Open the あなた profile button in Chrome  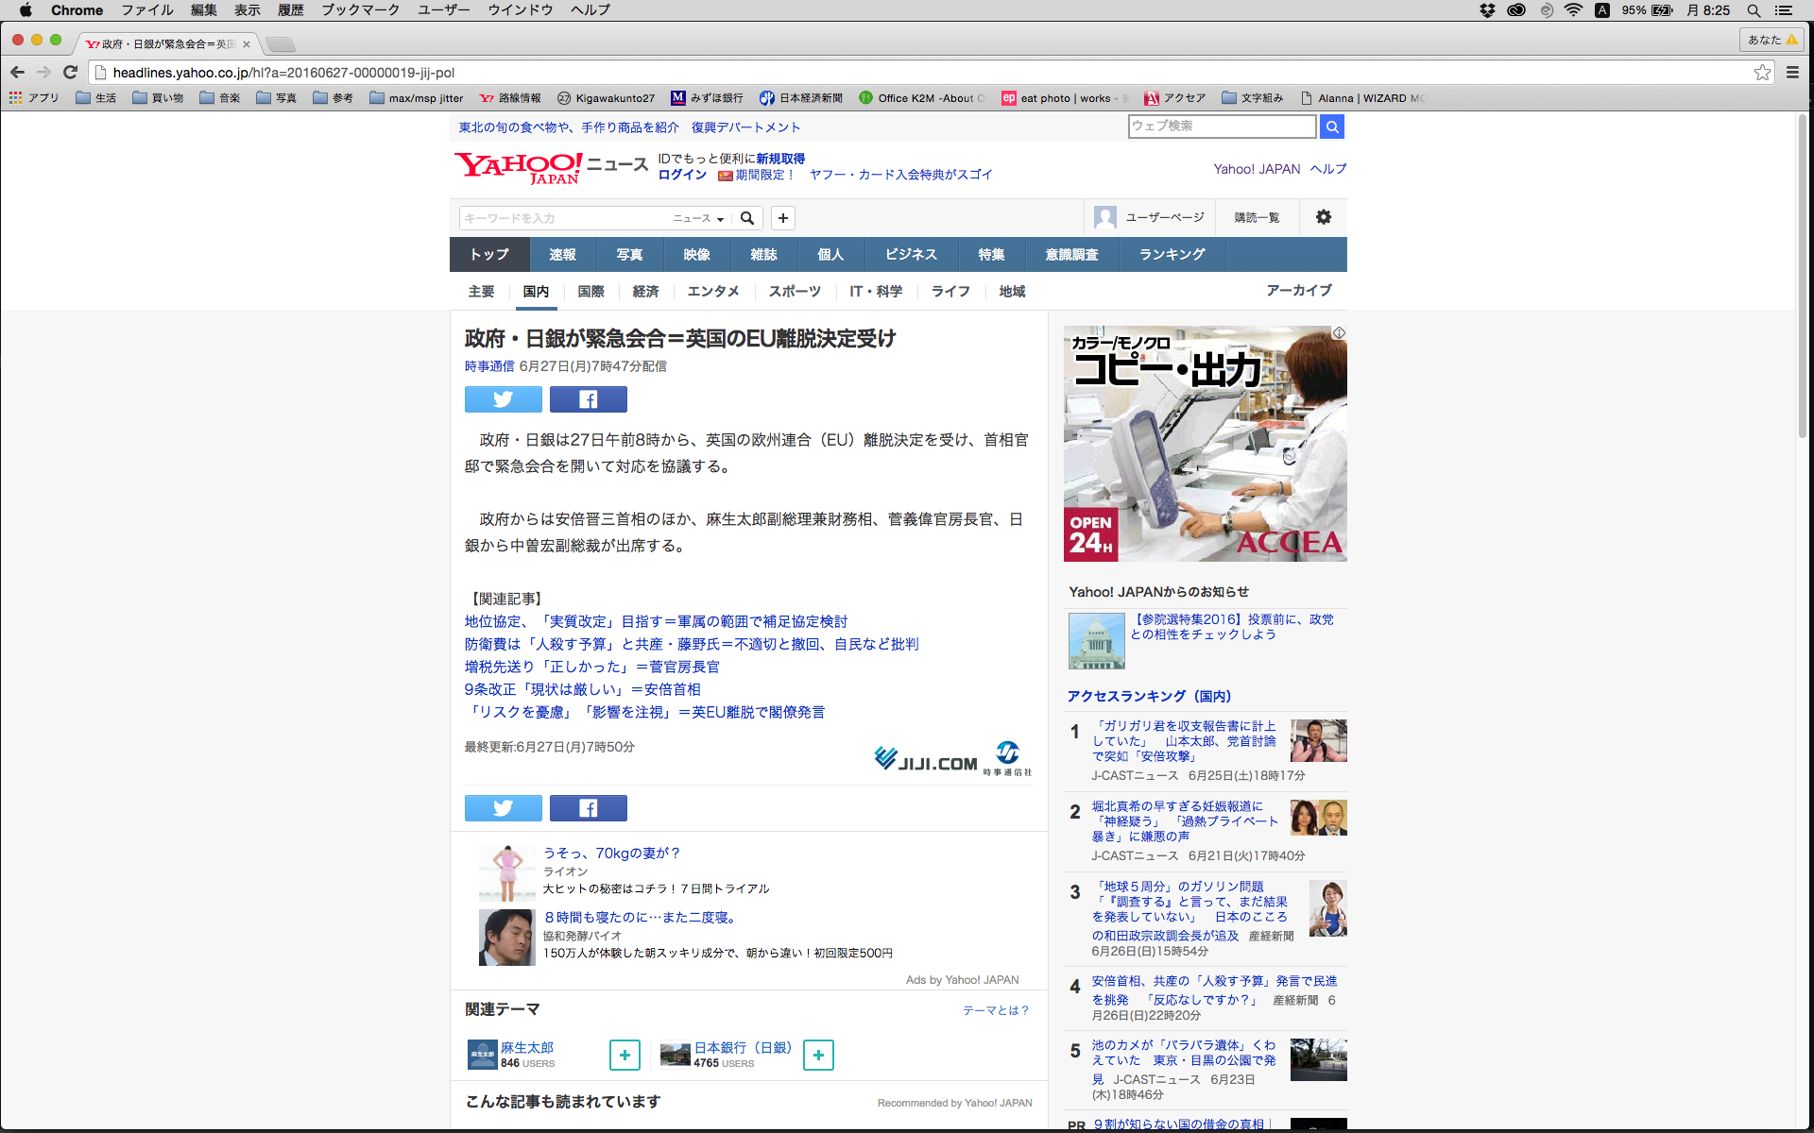pos(1771,40)
